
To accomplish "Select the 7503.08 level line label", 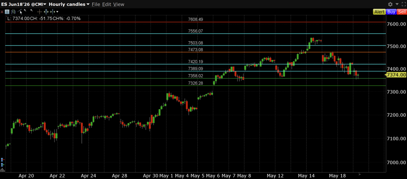I will click(195, 43).
